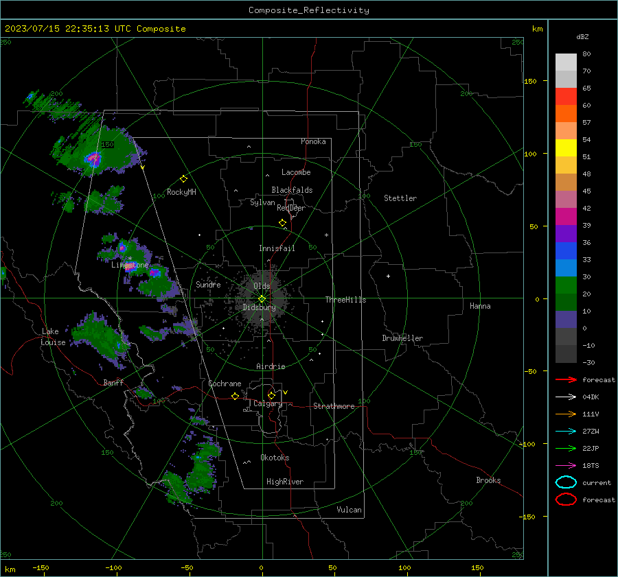
Task: Pick the light gray 70–80 dBZ swatch
Action: point(566,62)
